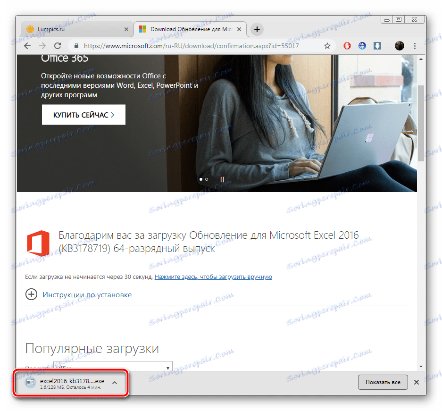Go forward in browser history
The height and width of the screenshot is (411, 442).
[x=42, y=46]
